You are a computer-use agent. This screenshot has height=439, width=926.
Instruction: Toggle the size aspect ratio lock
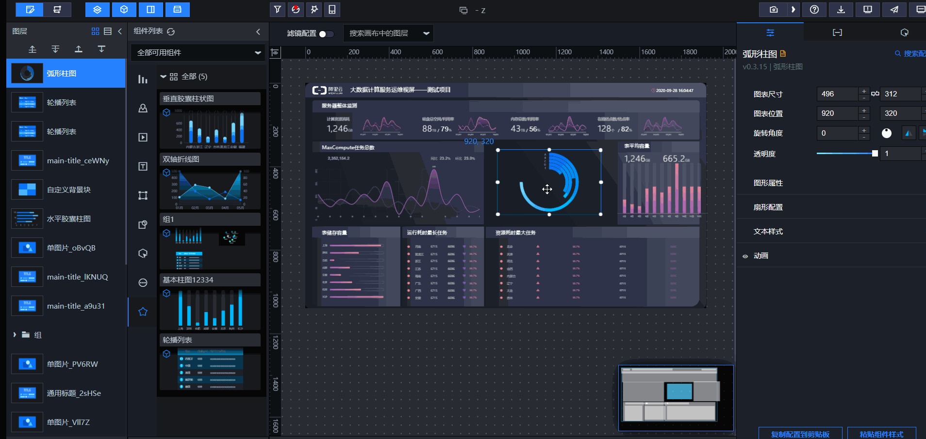(x=875, y=94)
